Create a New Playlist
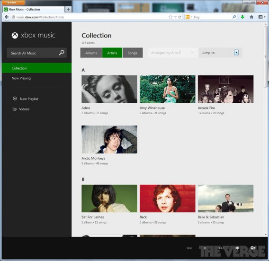 pos(29,99)
